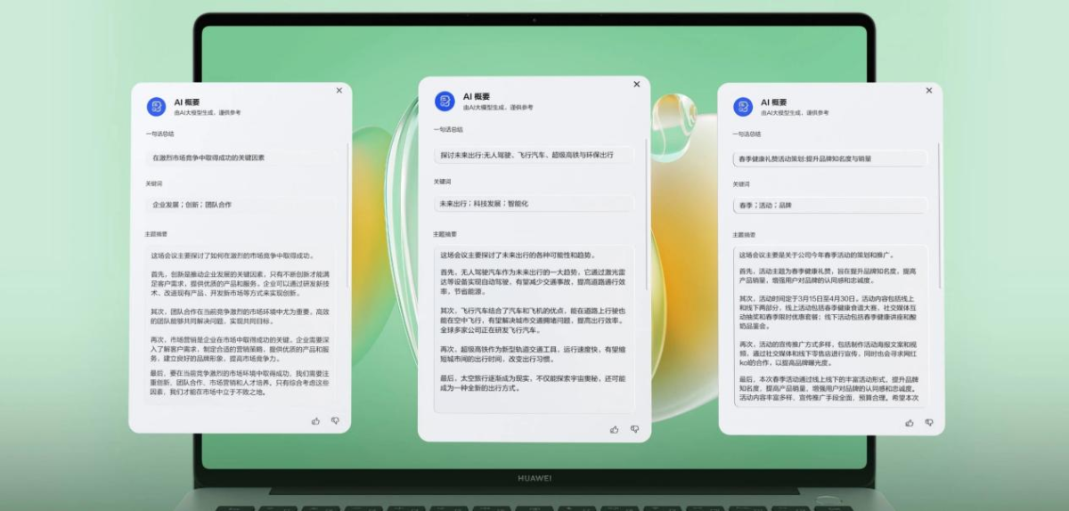The height and width of the screenshot is (511, 1069).
Task: Give thumbs up to the 春季活动 summary
Action: click(909, 422)
